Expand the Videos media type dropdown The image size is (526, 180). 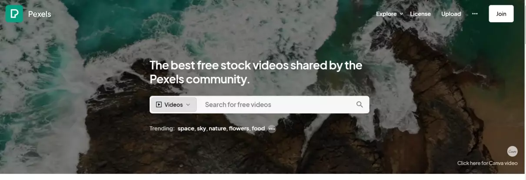pyautogui.click(x=173, y=104)
